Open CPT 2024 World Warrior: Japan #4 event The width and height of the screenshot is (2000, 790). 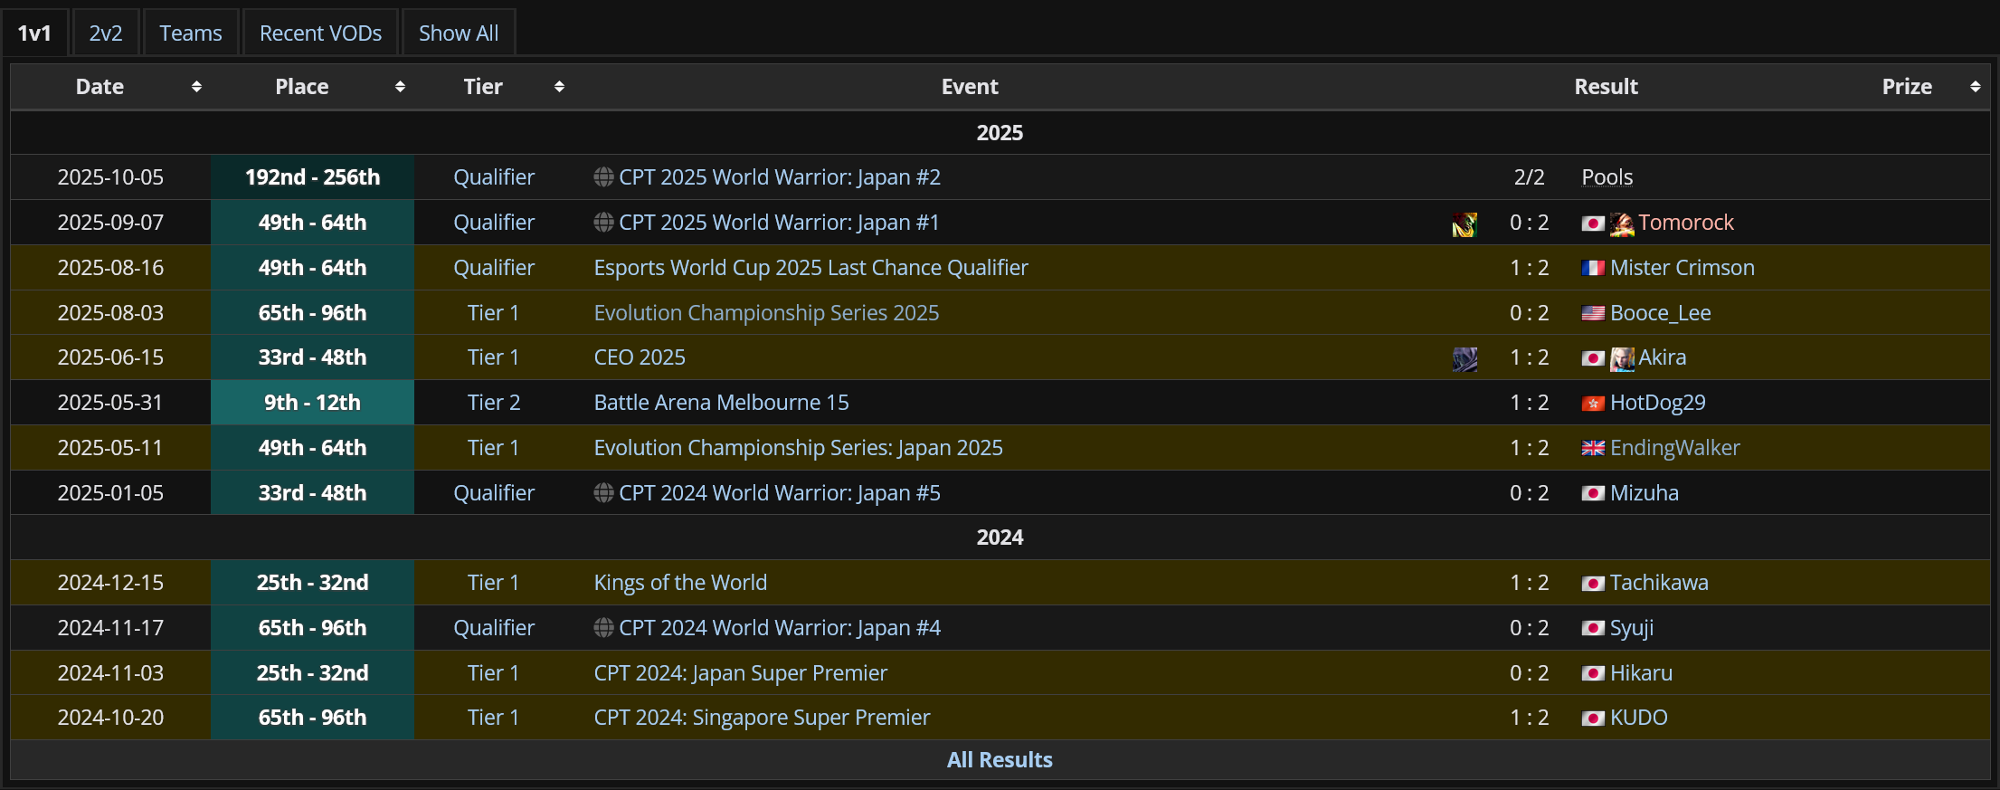780,628
